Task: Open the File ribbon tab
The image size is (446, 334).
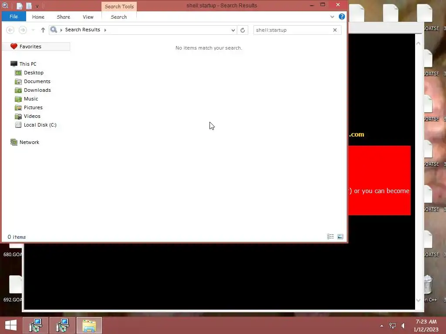Action: (14, 17)
